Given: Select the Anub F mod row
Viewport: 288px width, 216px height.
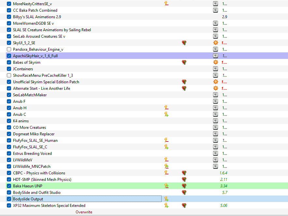Looking at the screenshot, I should pos(19,101).
